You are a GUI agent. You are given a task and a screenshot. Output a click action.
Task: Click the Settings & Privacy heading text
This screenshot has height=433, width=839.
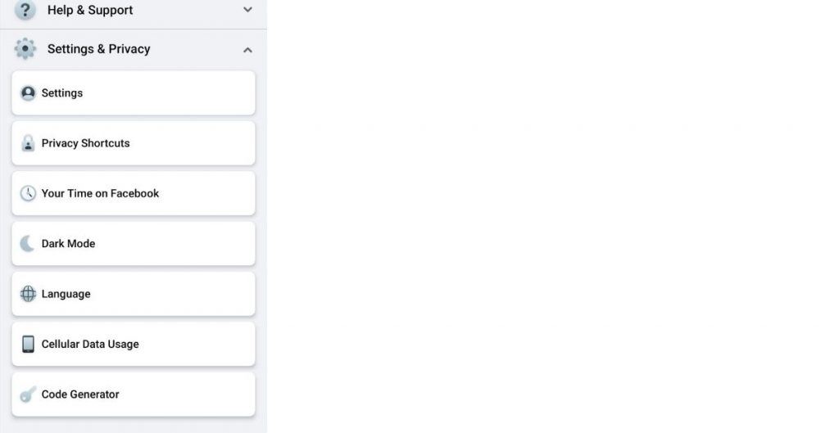(x=98, y=49)
